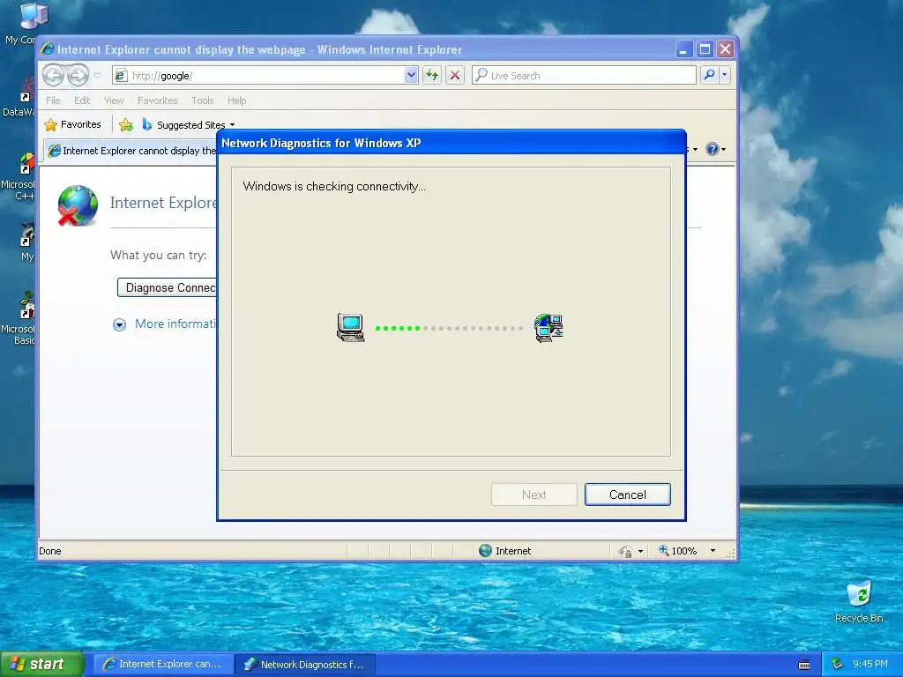
Task: Click the green connectivity progress dots
Action: [x=398, y=328]
